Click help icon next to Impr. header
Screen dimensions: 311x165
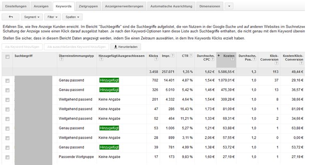(x=173, y=55)
